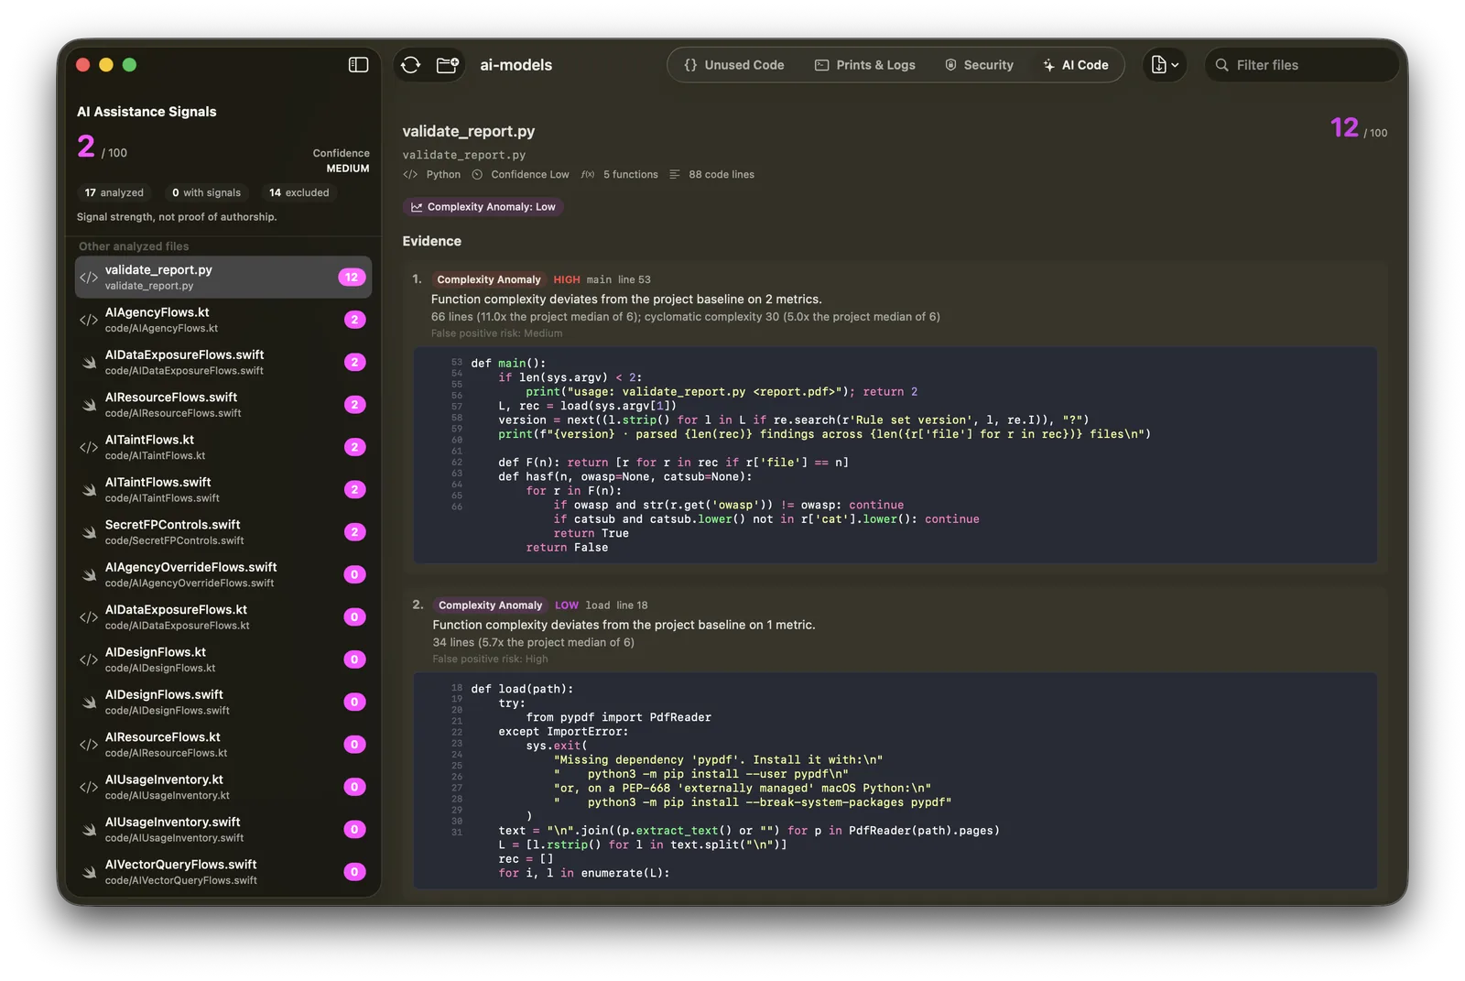The width and height of the screenshot is (1465, 981).
Task: Select validate_report.py in the file list
Action: click(223, 278)
